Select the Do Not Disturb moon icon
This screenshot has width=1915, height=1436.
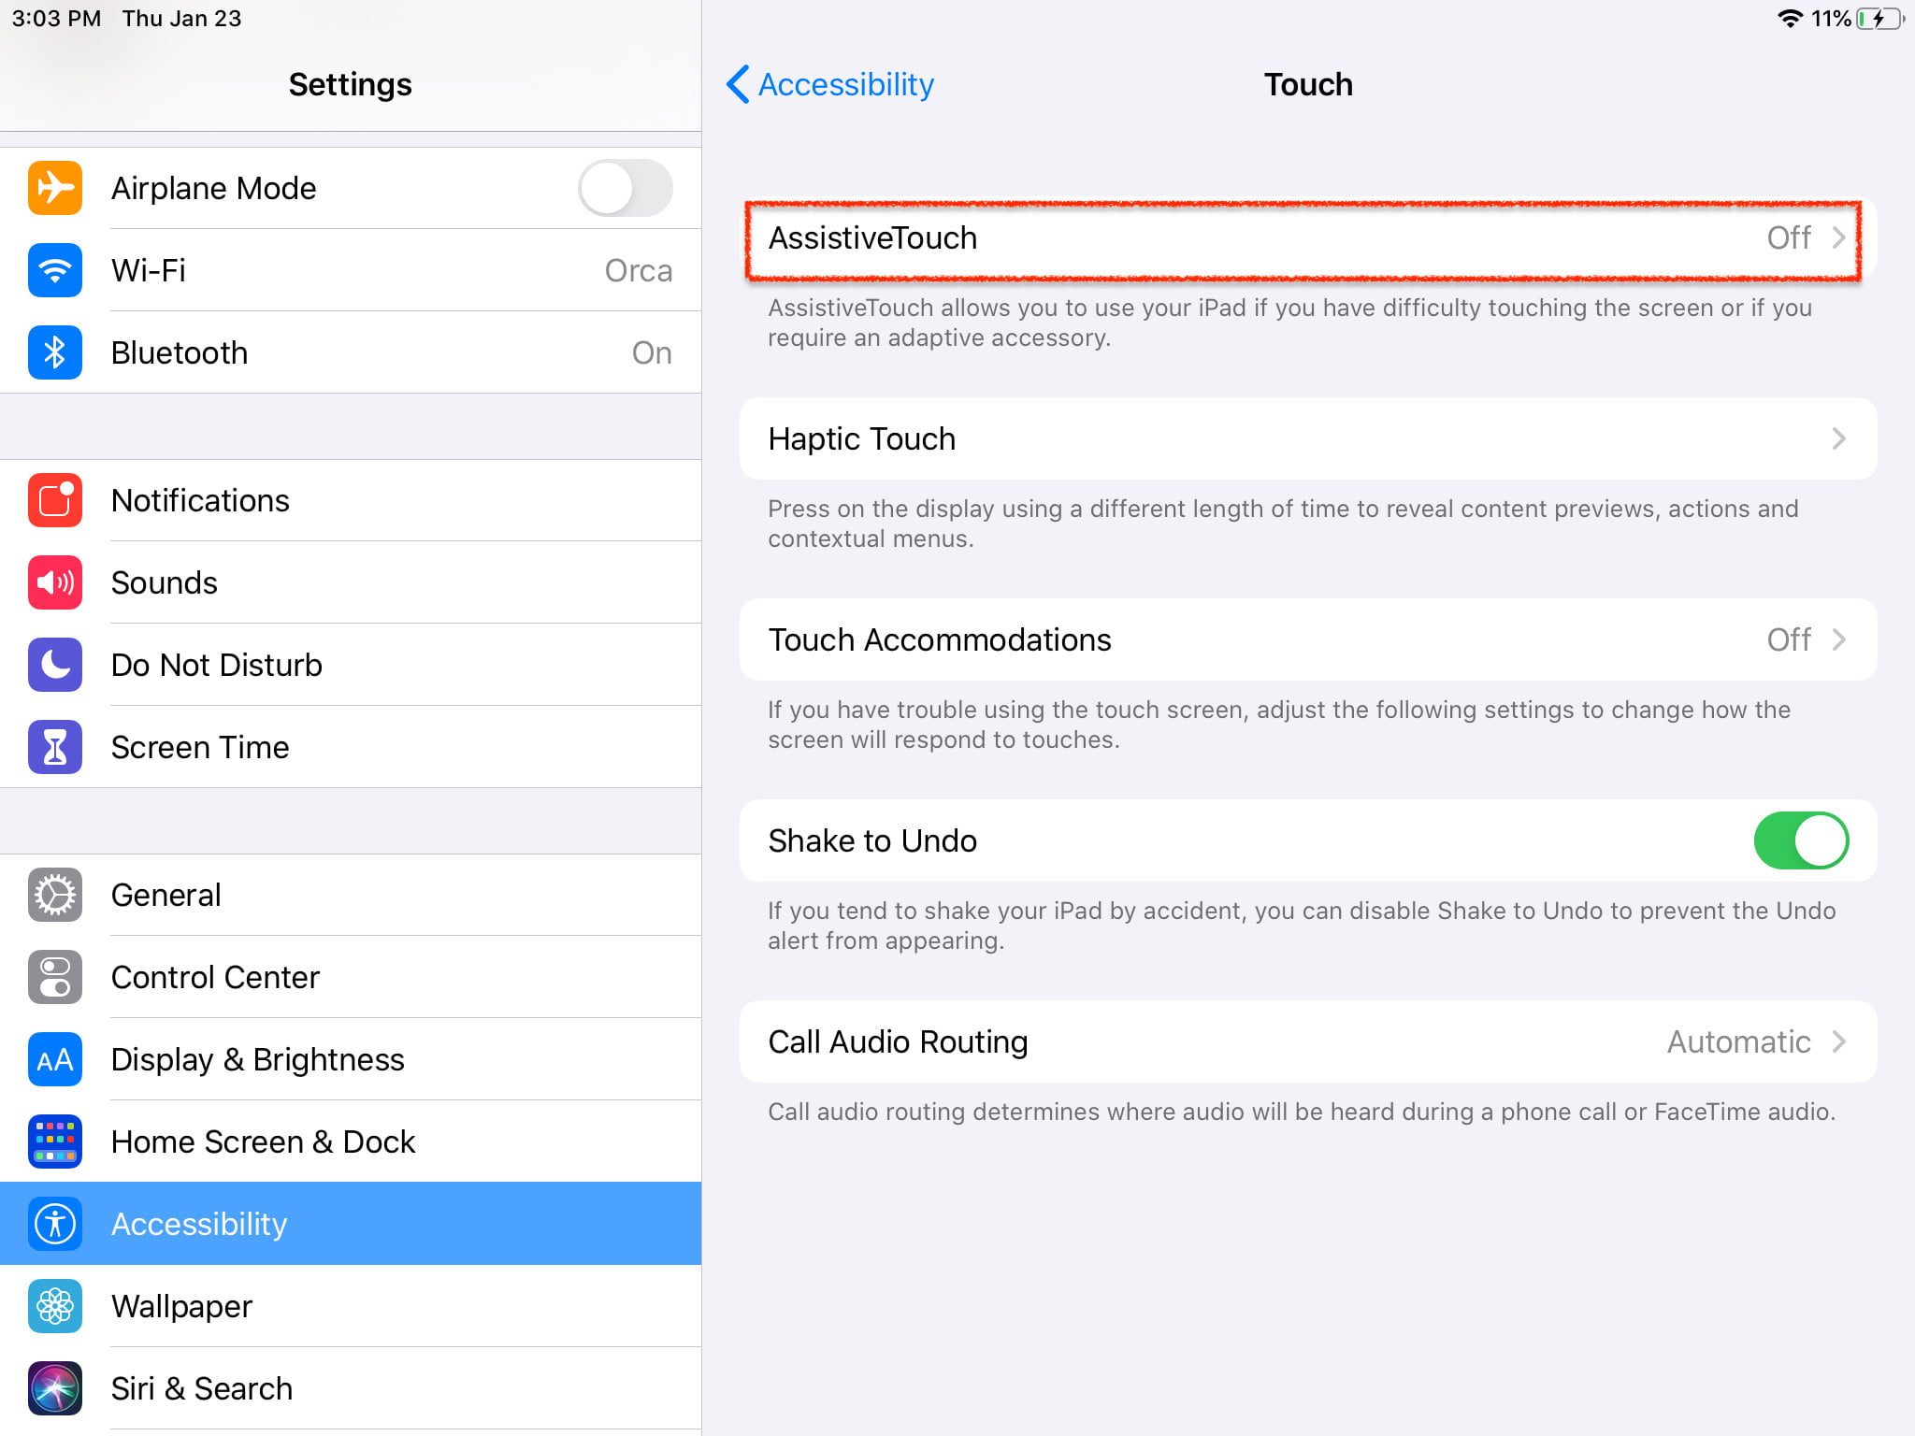pyautogui.click(x=55, y=665)
